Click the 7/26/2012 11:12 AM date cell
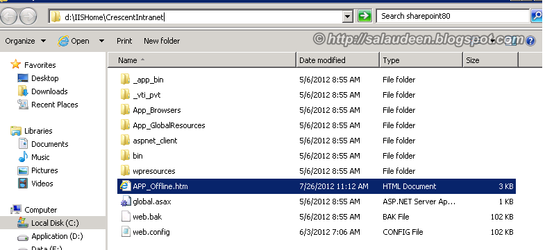The height and width of the screenshot is (250, 545). click(334, 186)
